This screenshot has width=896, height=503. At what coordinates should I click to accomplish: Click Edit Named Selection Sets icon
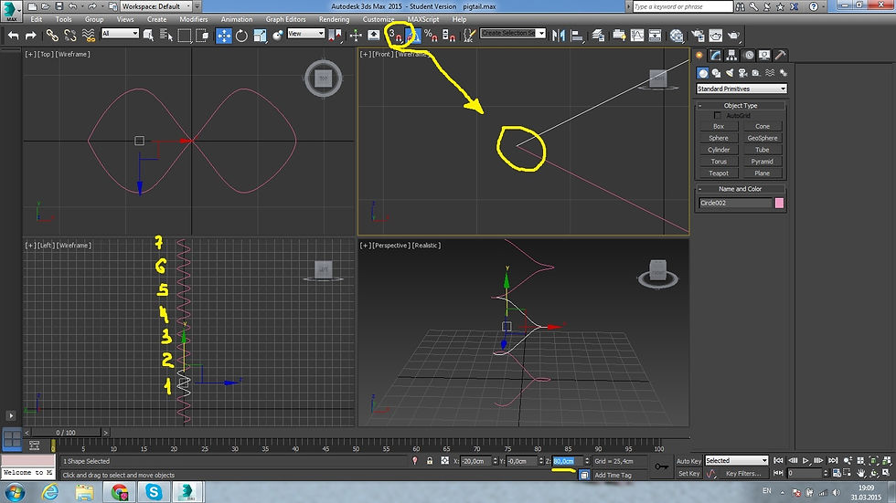(x=470, y=36)
